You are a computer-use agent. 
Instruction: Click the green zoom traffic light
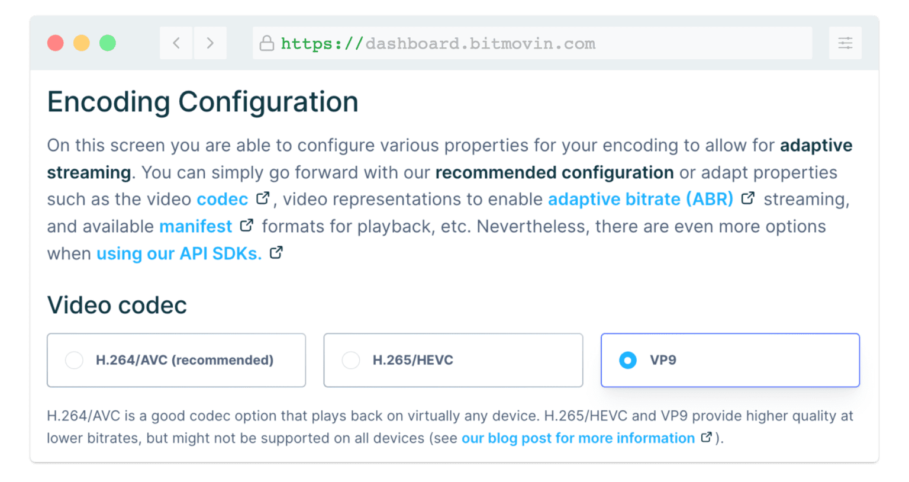point(108,43)
